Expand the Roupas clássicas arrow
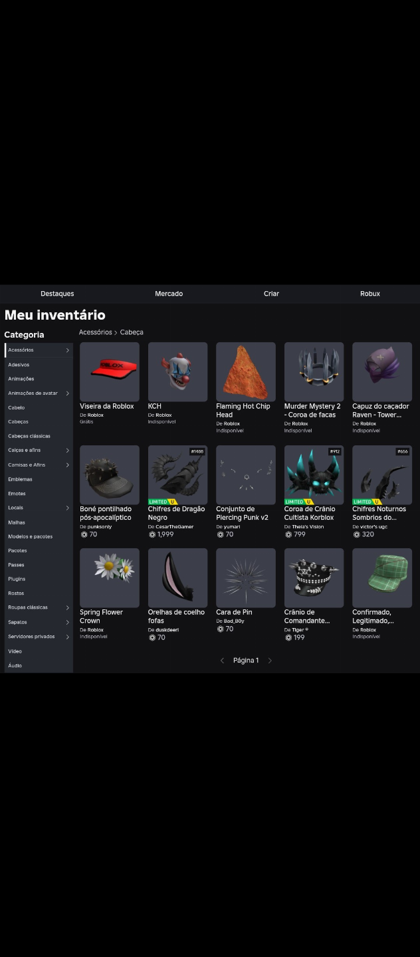The height and width of the screenshot is (957, 420). click(x=67, y=607)
